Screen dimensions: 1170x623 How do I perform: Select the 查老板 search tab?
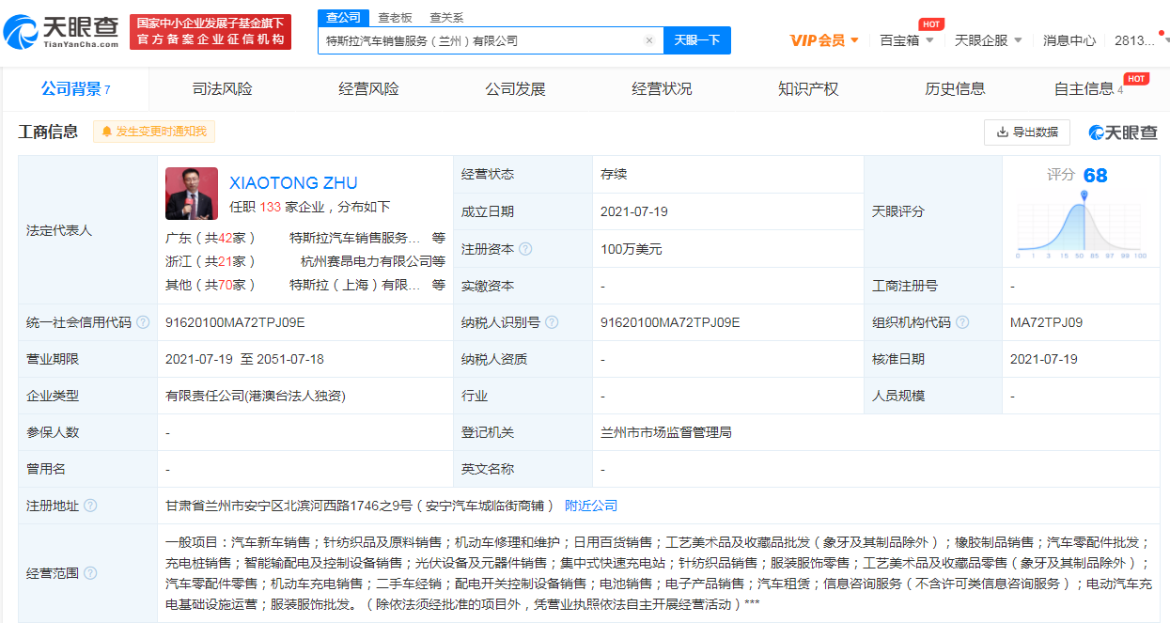[x=395, y=17]
